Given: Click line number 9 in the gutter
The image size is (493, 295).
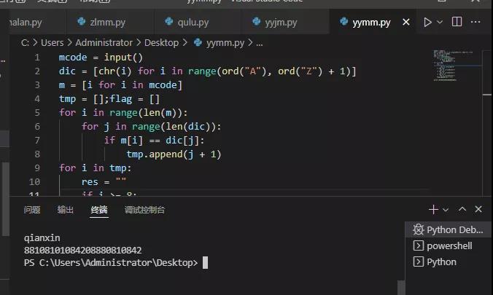Looking at the screenshot, I should 37,168.
